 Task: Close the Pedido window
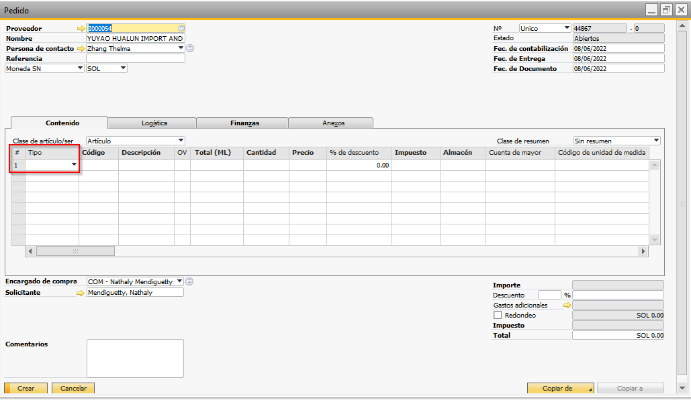click(681, 10)
